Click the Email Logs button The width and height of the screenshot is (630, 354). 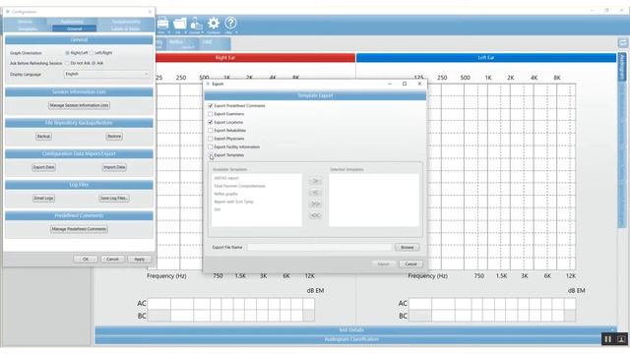[43, 199]
